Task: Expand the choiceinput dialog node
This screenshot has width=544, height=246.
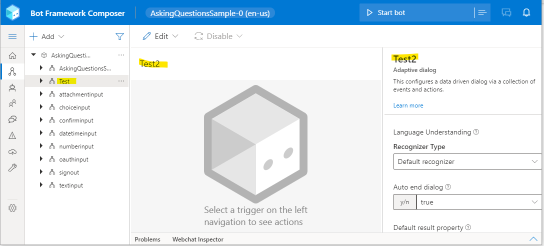Action: (41, 107)
